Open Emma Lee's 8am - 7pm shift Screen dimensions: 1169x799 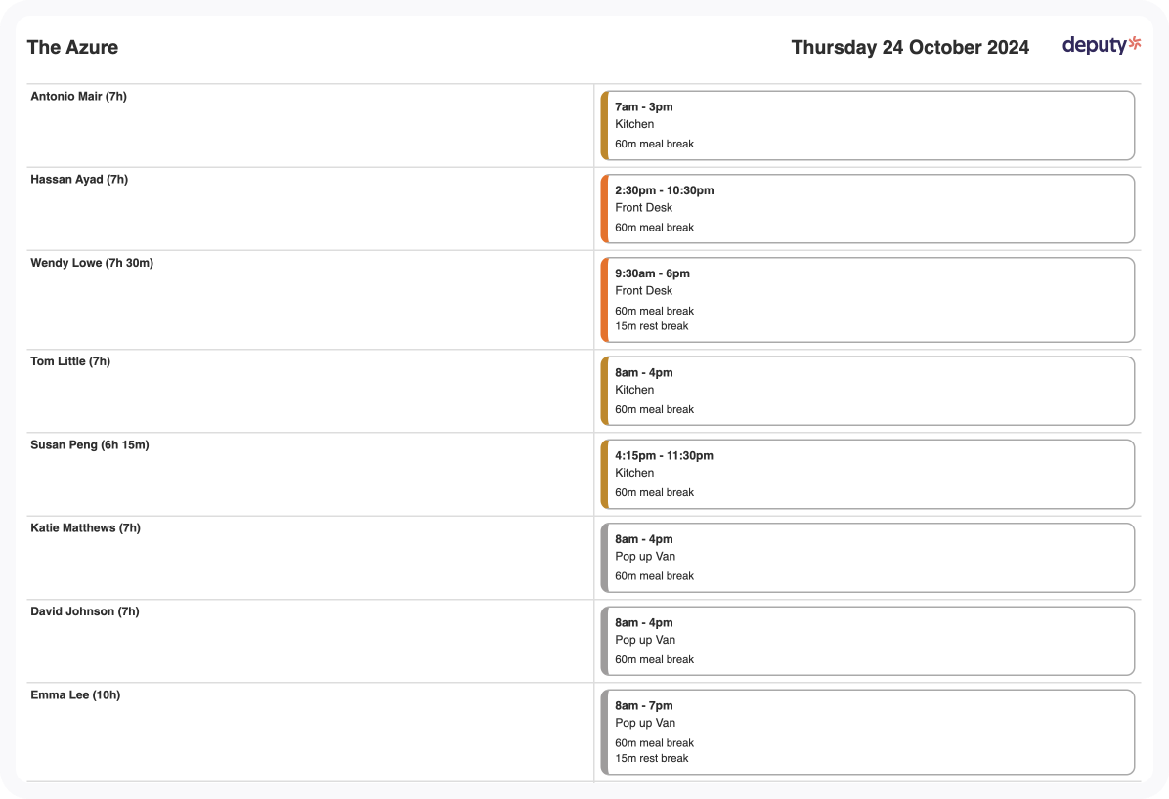click(868, 732)
